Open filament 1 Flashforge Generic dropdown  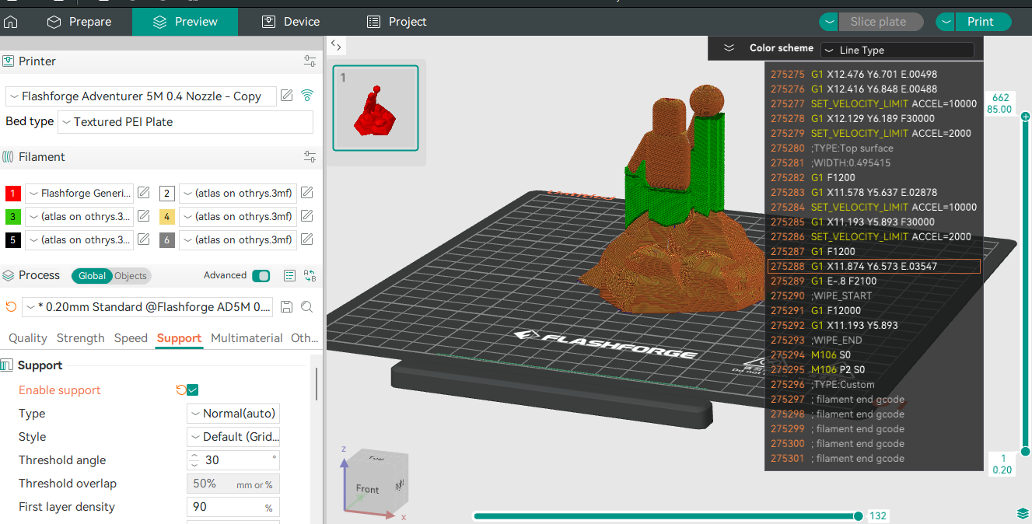pos(79,194)
